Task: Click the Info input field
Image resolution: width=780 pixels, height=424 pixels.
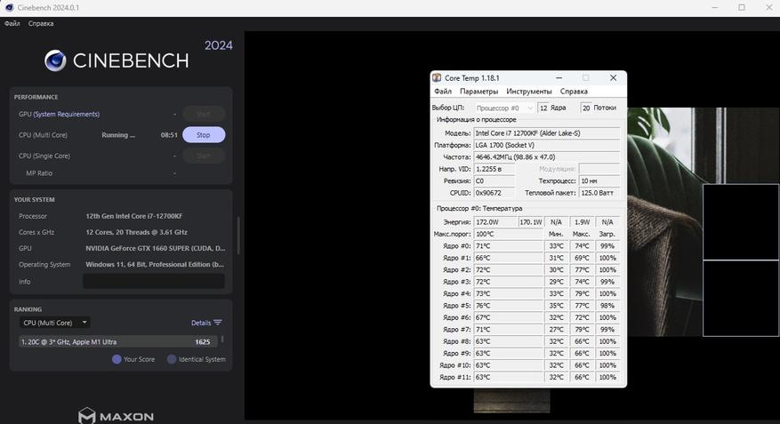Action: pyautogui.click(x=154, y=282)
